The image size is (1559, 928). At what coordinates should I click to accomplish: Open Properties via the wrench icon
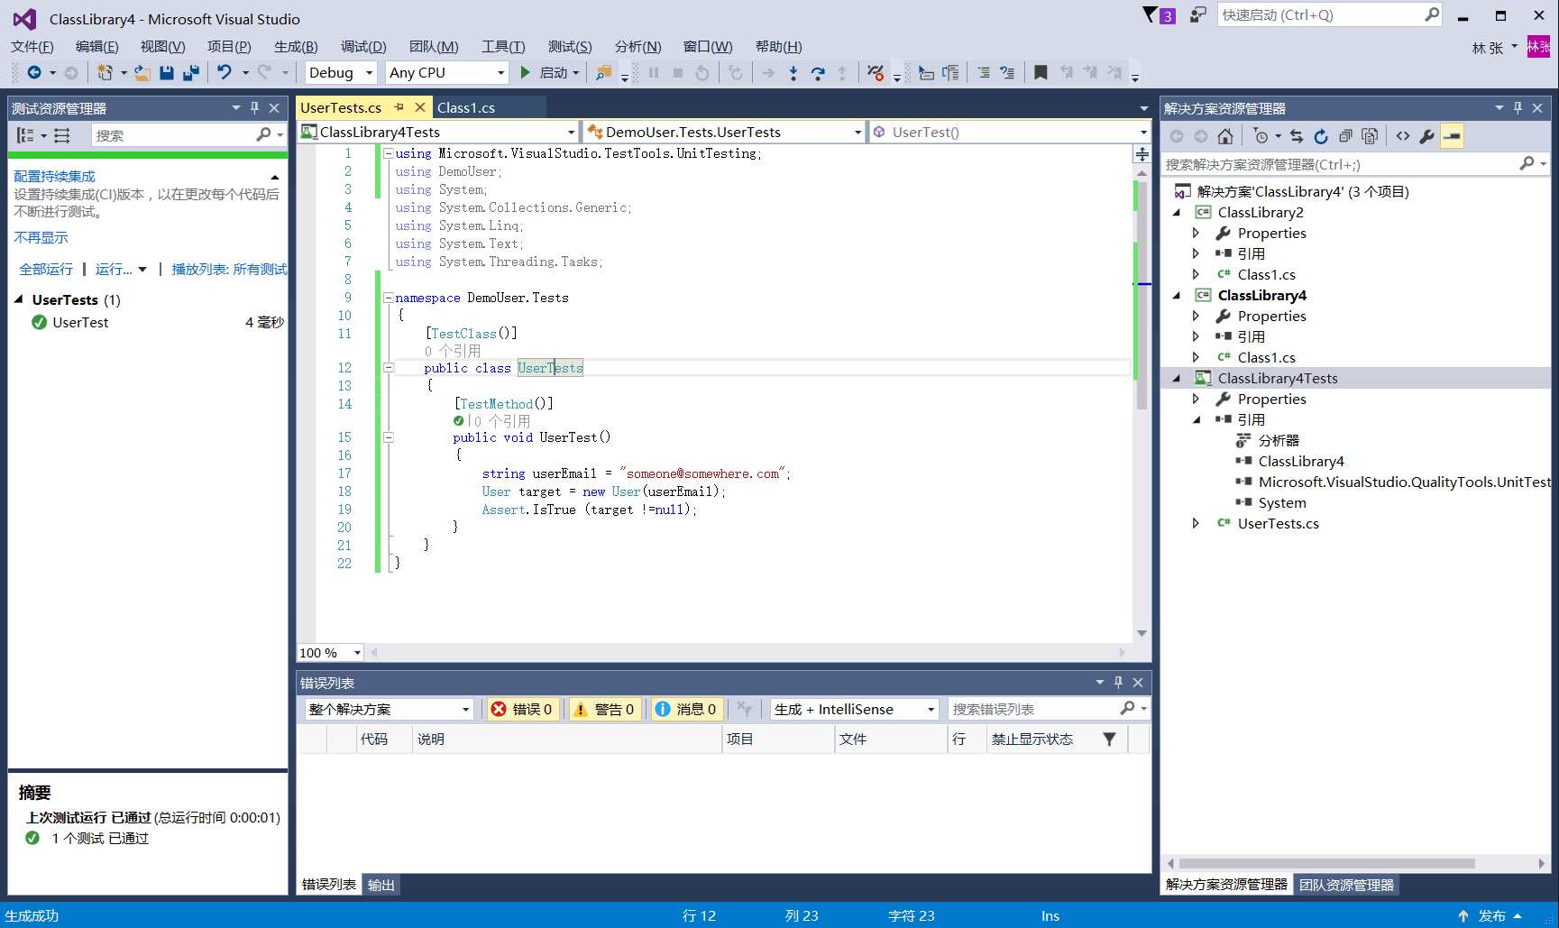[1426, 136]
